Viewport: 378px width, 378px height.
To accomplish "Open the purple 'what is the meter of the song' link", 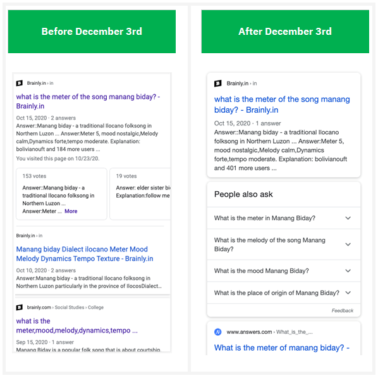I will coord(88,101).
